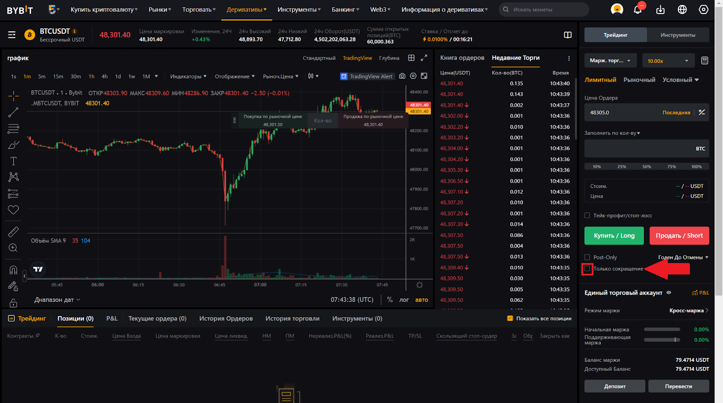The width and height of the screenshot is (723, 403).
Task: Switch order price unit toggle icon
Action: 702,112
